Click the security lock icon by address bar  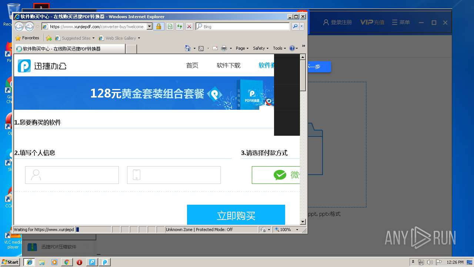pos(158,26)
